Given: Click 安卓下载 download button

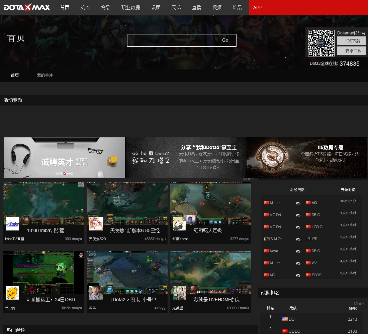Looking at the screenshot, I should tap(351, 51).
